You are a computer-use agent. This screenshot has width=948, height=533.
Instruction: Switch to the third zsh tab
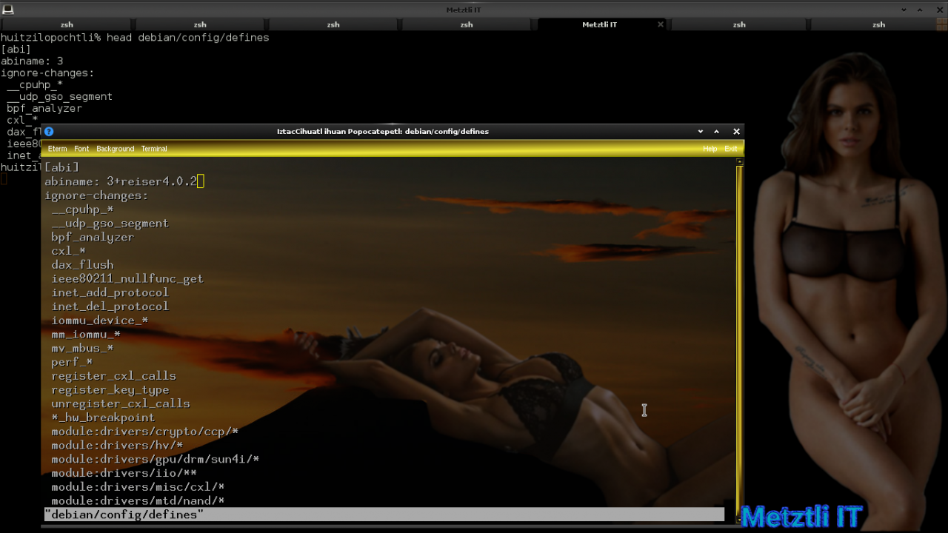(x=333, y=24)
